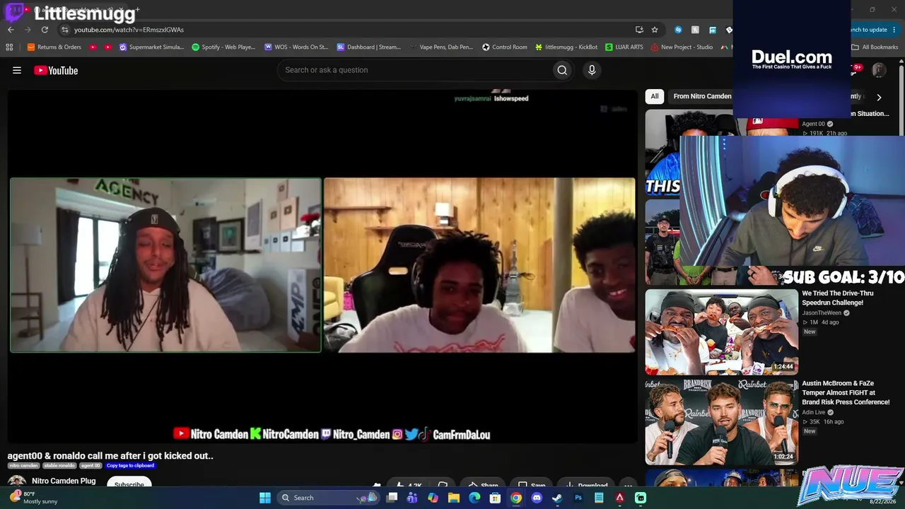Open Task View on the taskbar

point(392,498)
